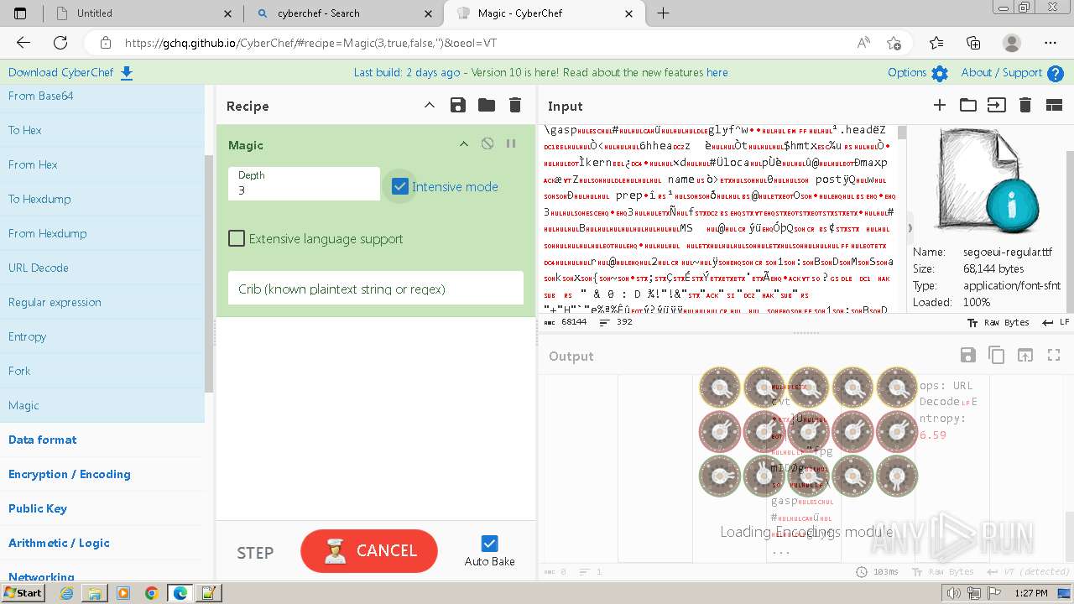Open Windows Start menu

tap(23, 592)
